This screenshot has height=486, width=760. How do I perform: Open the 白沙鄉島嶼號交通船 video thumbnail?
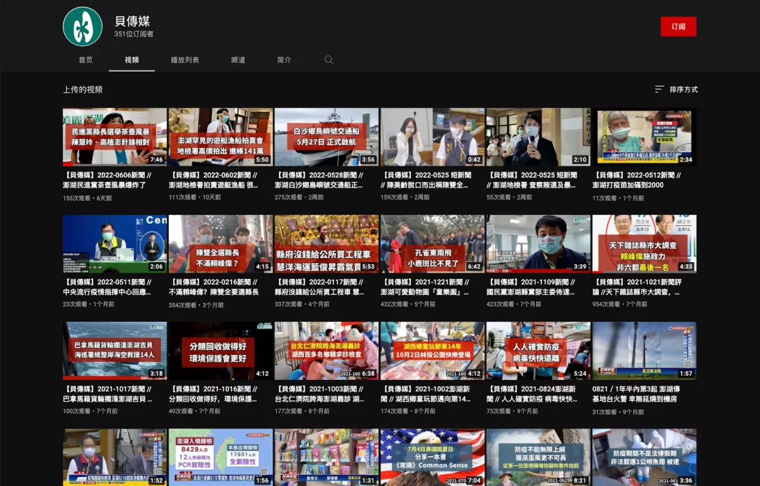click(x=326, y=137)
